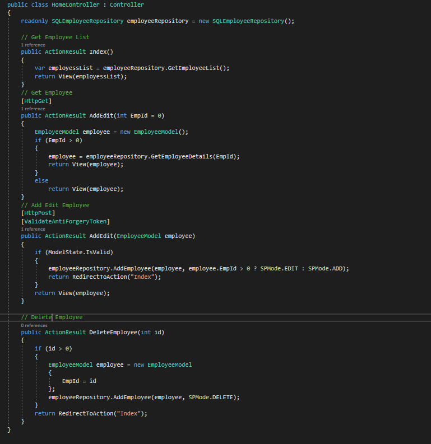Click the HttpPost attribute
The image size is (431, 444).
38,213
